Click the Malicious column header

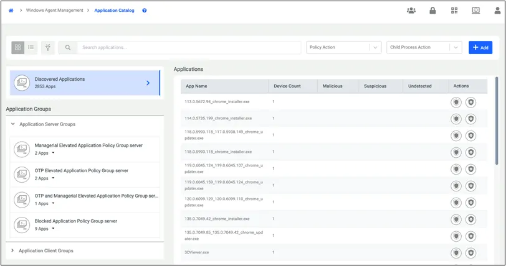coord(338,86)
